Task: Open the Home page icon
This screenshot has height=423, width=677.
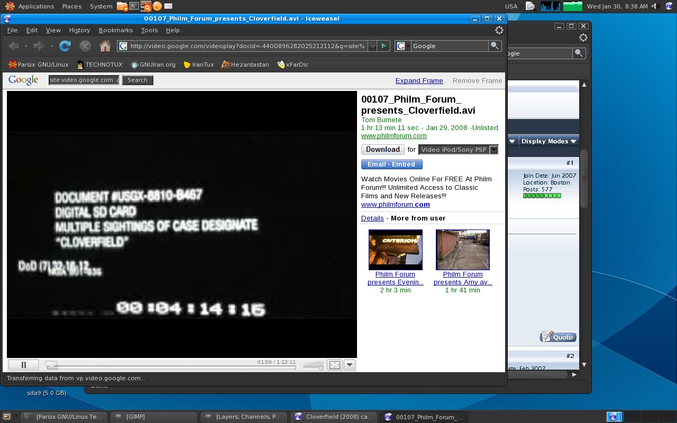Action: [105, 46]
